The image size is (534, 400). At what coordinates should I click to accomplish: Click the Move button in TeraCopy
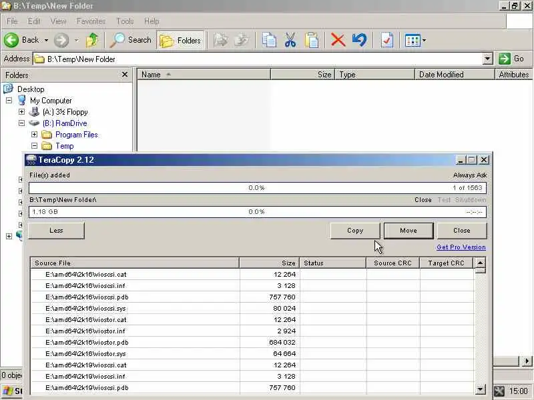409,231
